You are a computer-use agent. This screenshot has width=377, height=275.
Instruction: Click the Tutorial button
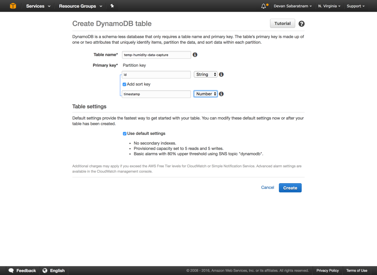point(282,23)
